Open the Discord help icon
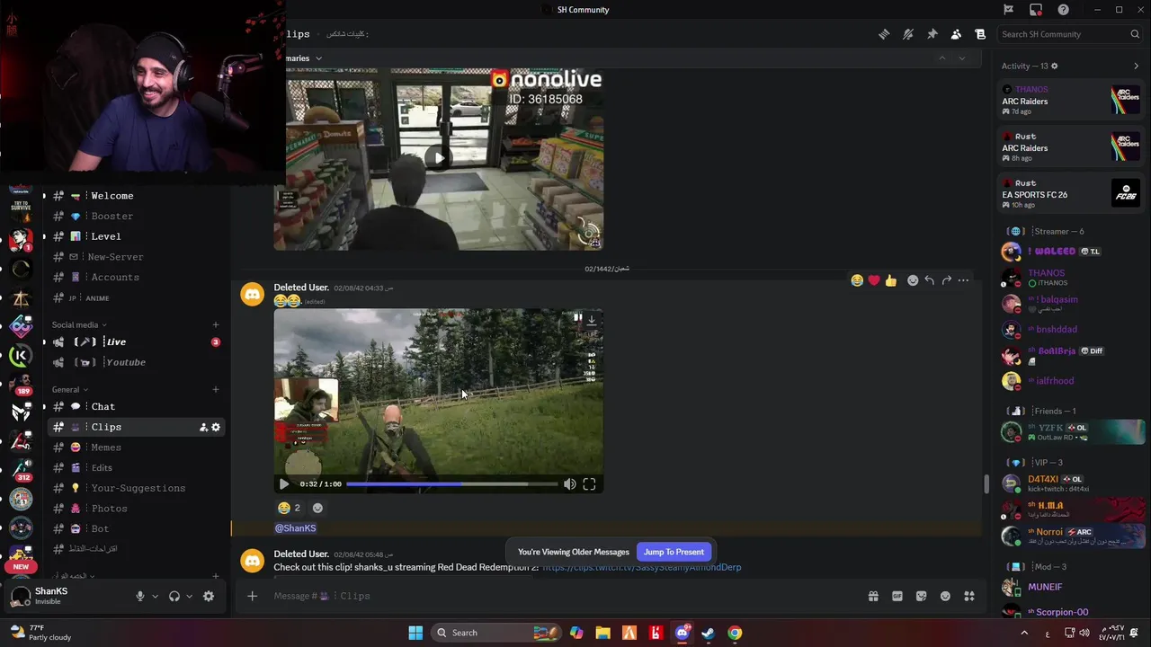Screen dimensions: 1151x647 click(1064, 10)
